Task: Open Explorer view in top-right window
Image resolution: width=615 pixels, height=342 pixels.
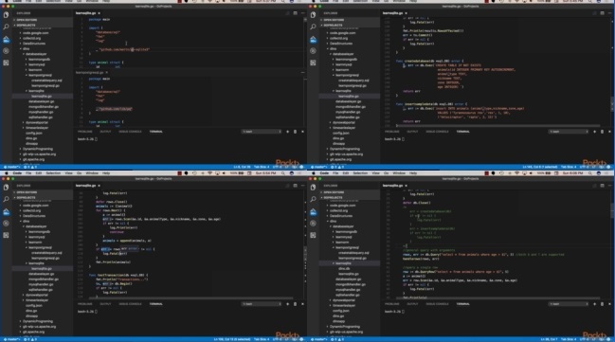Action: pyautogui.click(x=313, y=15)
